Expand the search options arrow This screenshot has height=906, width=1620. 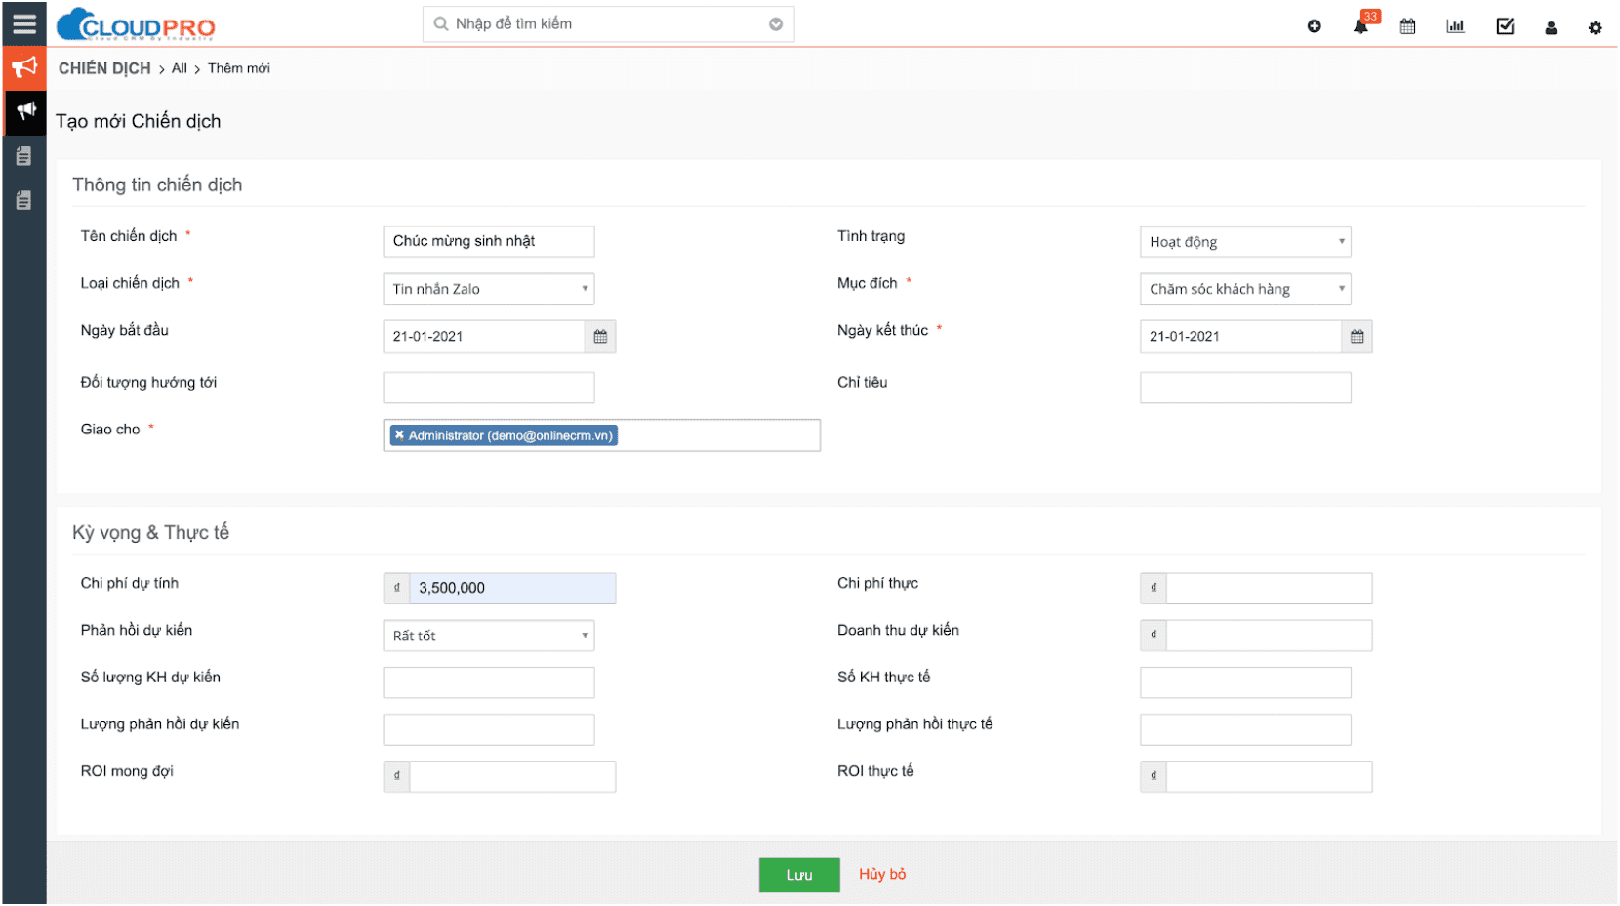click(x=776, y=24)
